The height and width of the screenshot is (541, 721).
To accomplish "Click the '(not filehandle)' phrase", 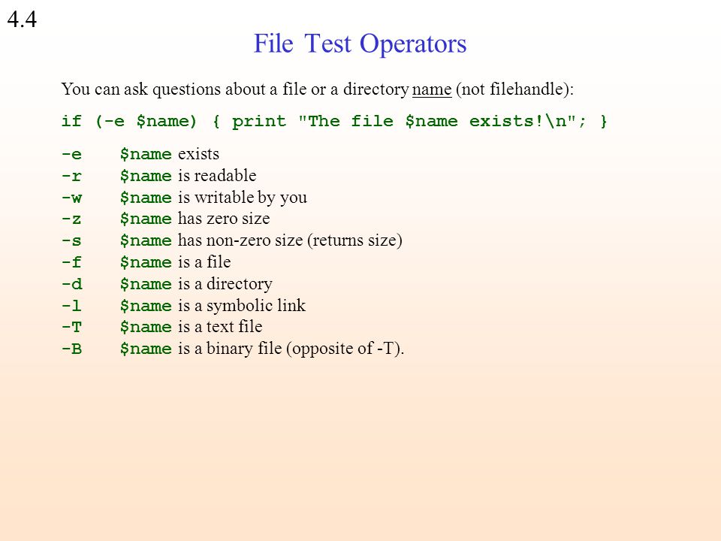I will pos(513,89).
